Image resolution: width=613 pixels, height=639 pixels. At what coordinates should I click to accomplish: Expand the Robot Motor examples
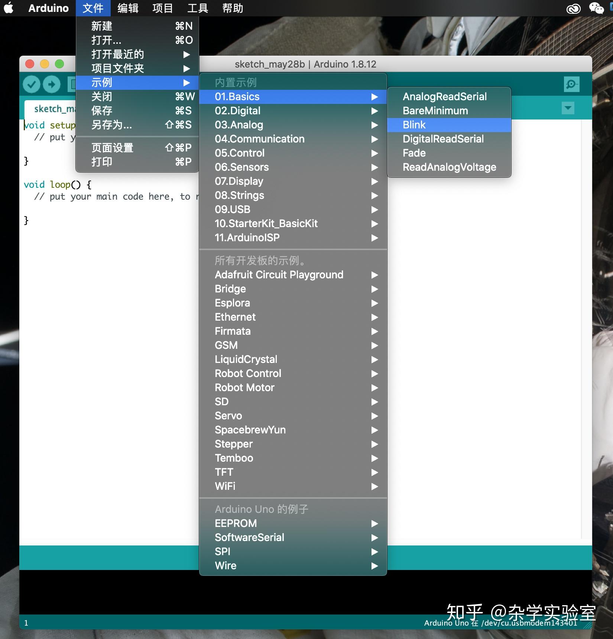(293, 387)
